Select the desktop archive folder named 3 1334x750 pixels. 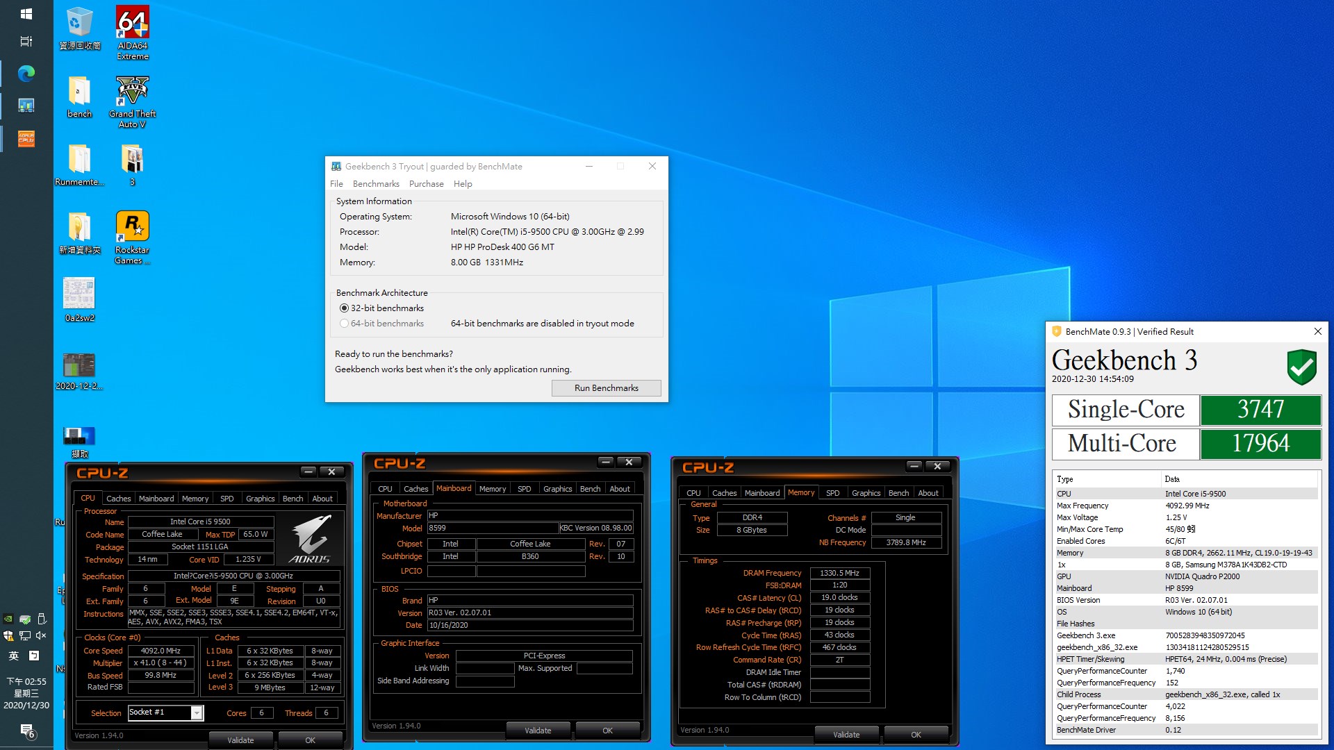132,165
